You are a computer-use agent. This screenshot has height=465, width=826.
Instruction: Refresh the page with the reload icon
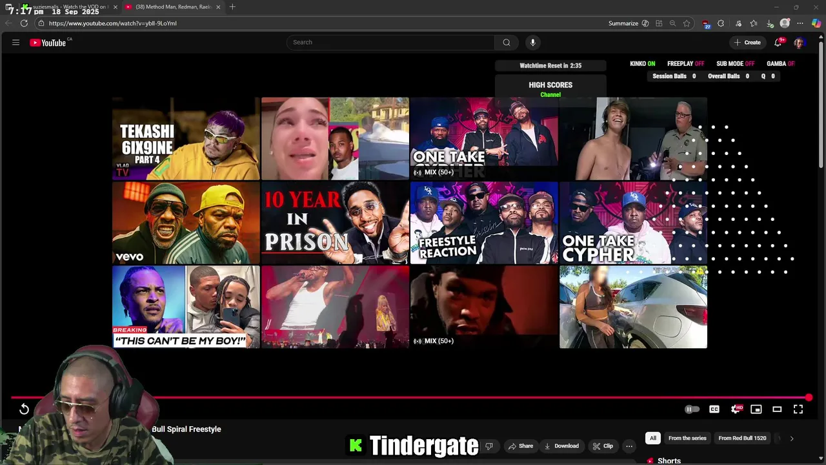coord(24,23)
